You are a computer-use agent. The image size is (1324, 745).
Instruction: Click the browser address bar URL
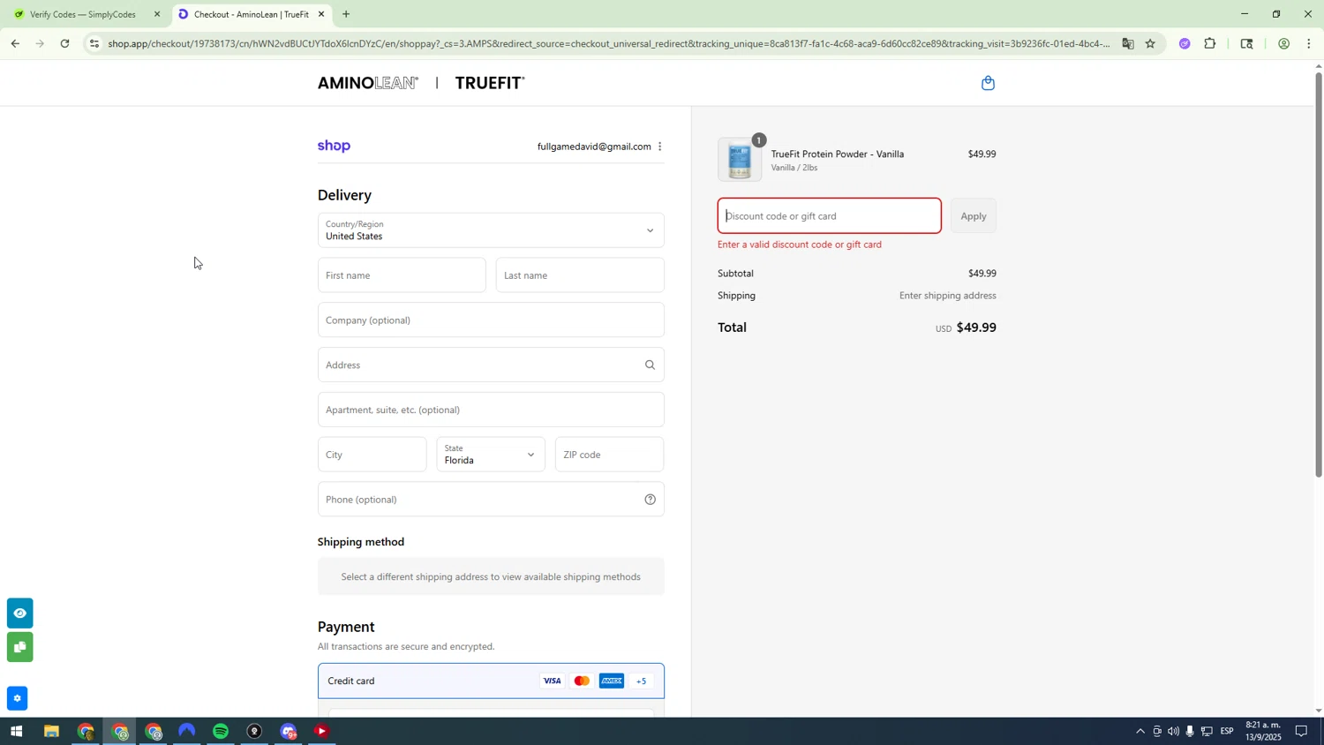(609, 43)
